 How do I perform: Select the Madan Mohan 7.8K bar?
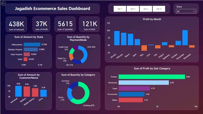pos(35,92)
